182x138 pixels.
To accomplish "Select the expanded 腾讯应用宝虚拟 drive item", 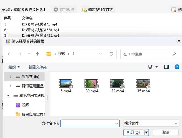I will (29, 95).
